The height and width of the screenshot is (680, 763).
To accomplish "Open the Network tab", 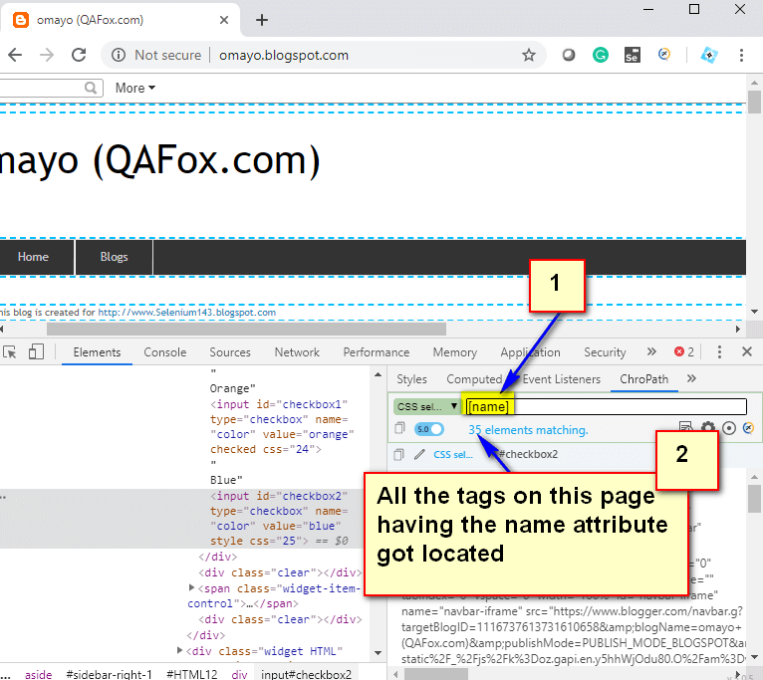I will coord(297,352).
